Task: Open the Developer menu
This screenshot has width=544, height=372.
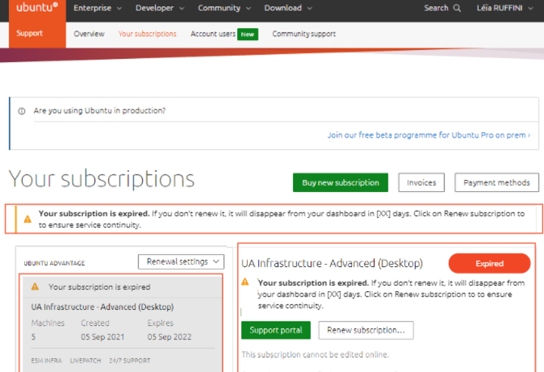Action: [159, 8]
